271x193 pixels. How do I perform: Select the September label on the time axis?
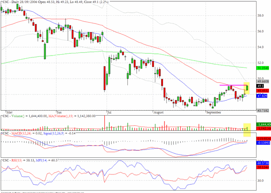[214, 113]
